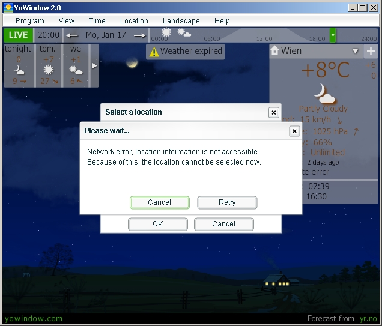Click the 15 km/h wind speed value
Image resolution: width=382 pixels, height=326 pixels.
click(315, 119)
